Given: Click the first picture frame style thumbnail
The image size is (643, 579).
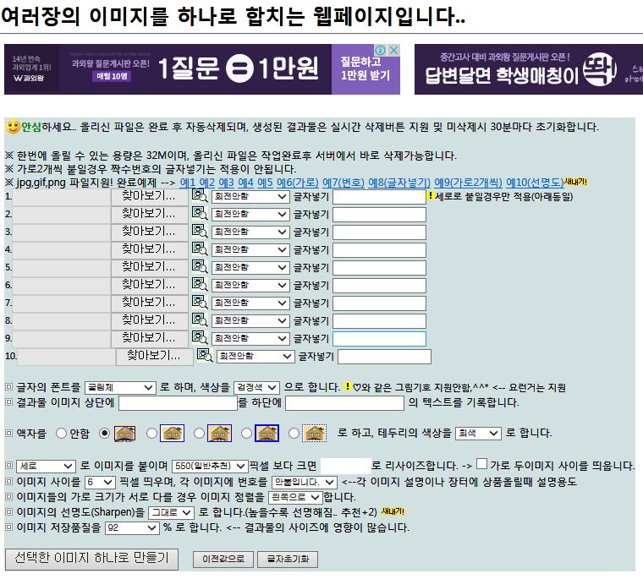Looking at the screenshot, I should pos(124,433).
